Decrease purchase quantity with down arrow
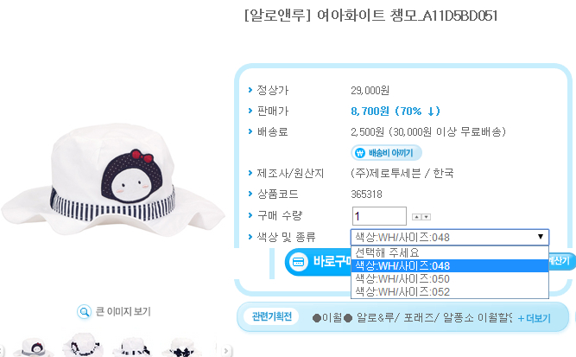 click(426, 217)
